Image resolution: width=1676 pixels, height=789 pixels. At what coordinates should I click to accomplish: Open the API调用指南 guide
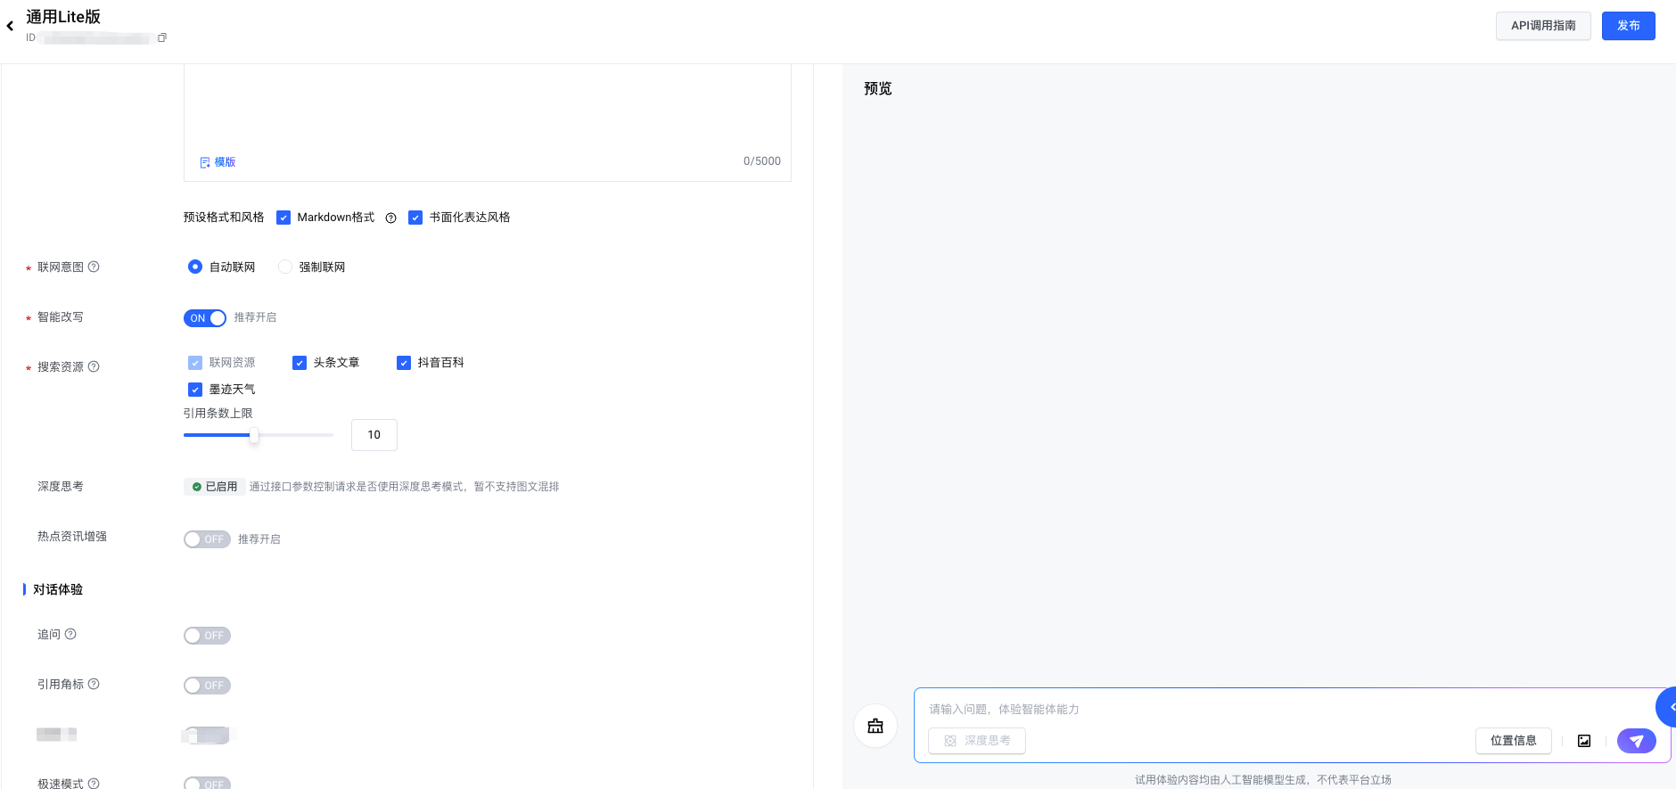(x=1543, y=26)
